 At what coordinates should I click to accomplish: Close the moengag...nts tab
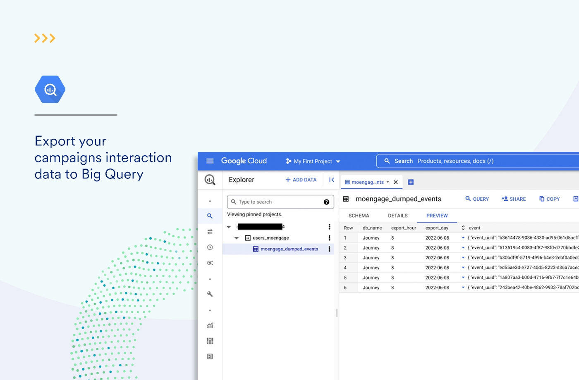pos(396,182)
